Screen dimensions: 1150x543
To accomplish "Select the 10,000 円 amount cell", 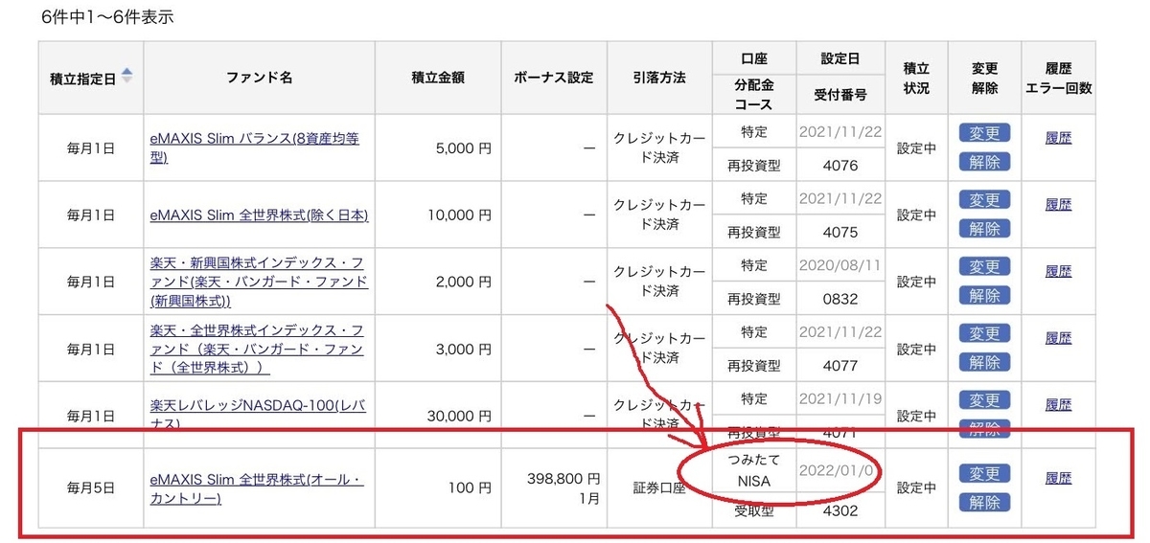I will [x=438, y=215].
